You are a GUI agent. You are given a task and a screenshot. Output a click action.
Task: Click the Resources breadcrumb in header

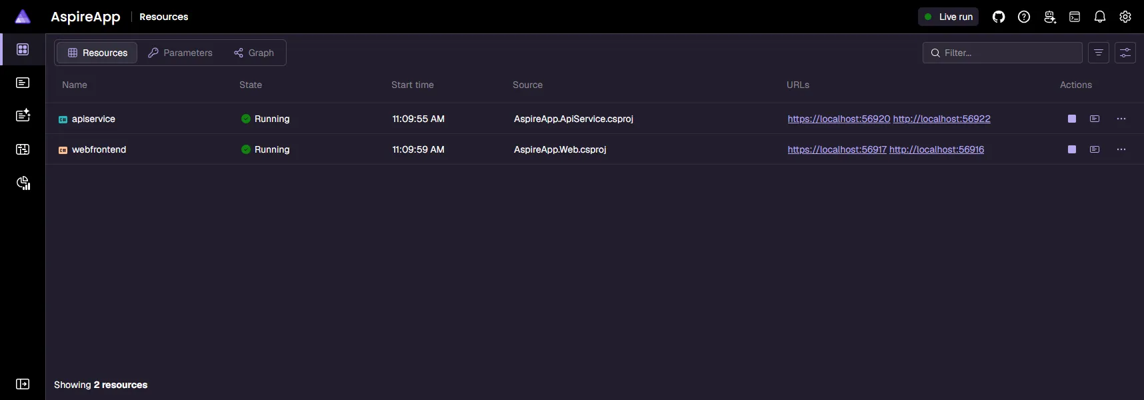point(163,17)
